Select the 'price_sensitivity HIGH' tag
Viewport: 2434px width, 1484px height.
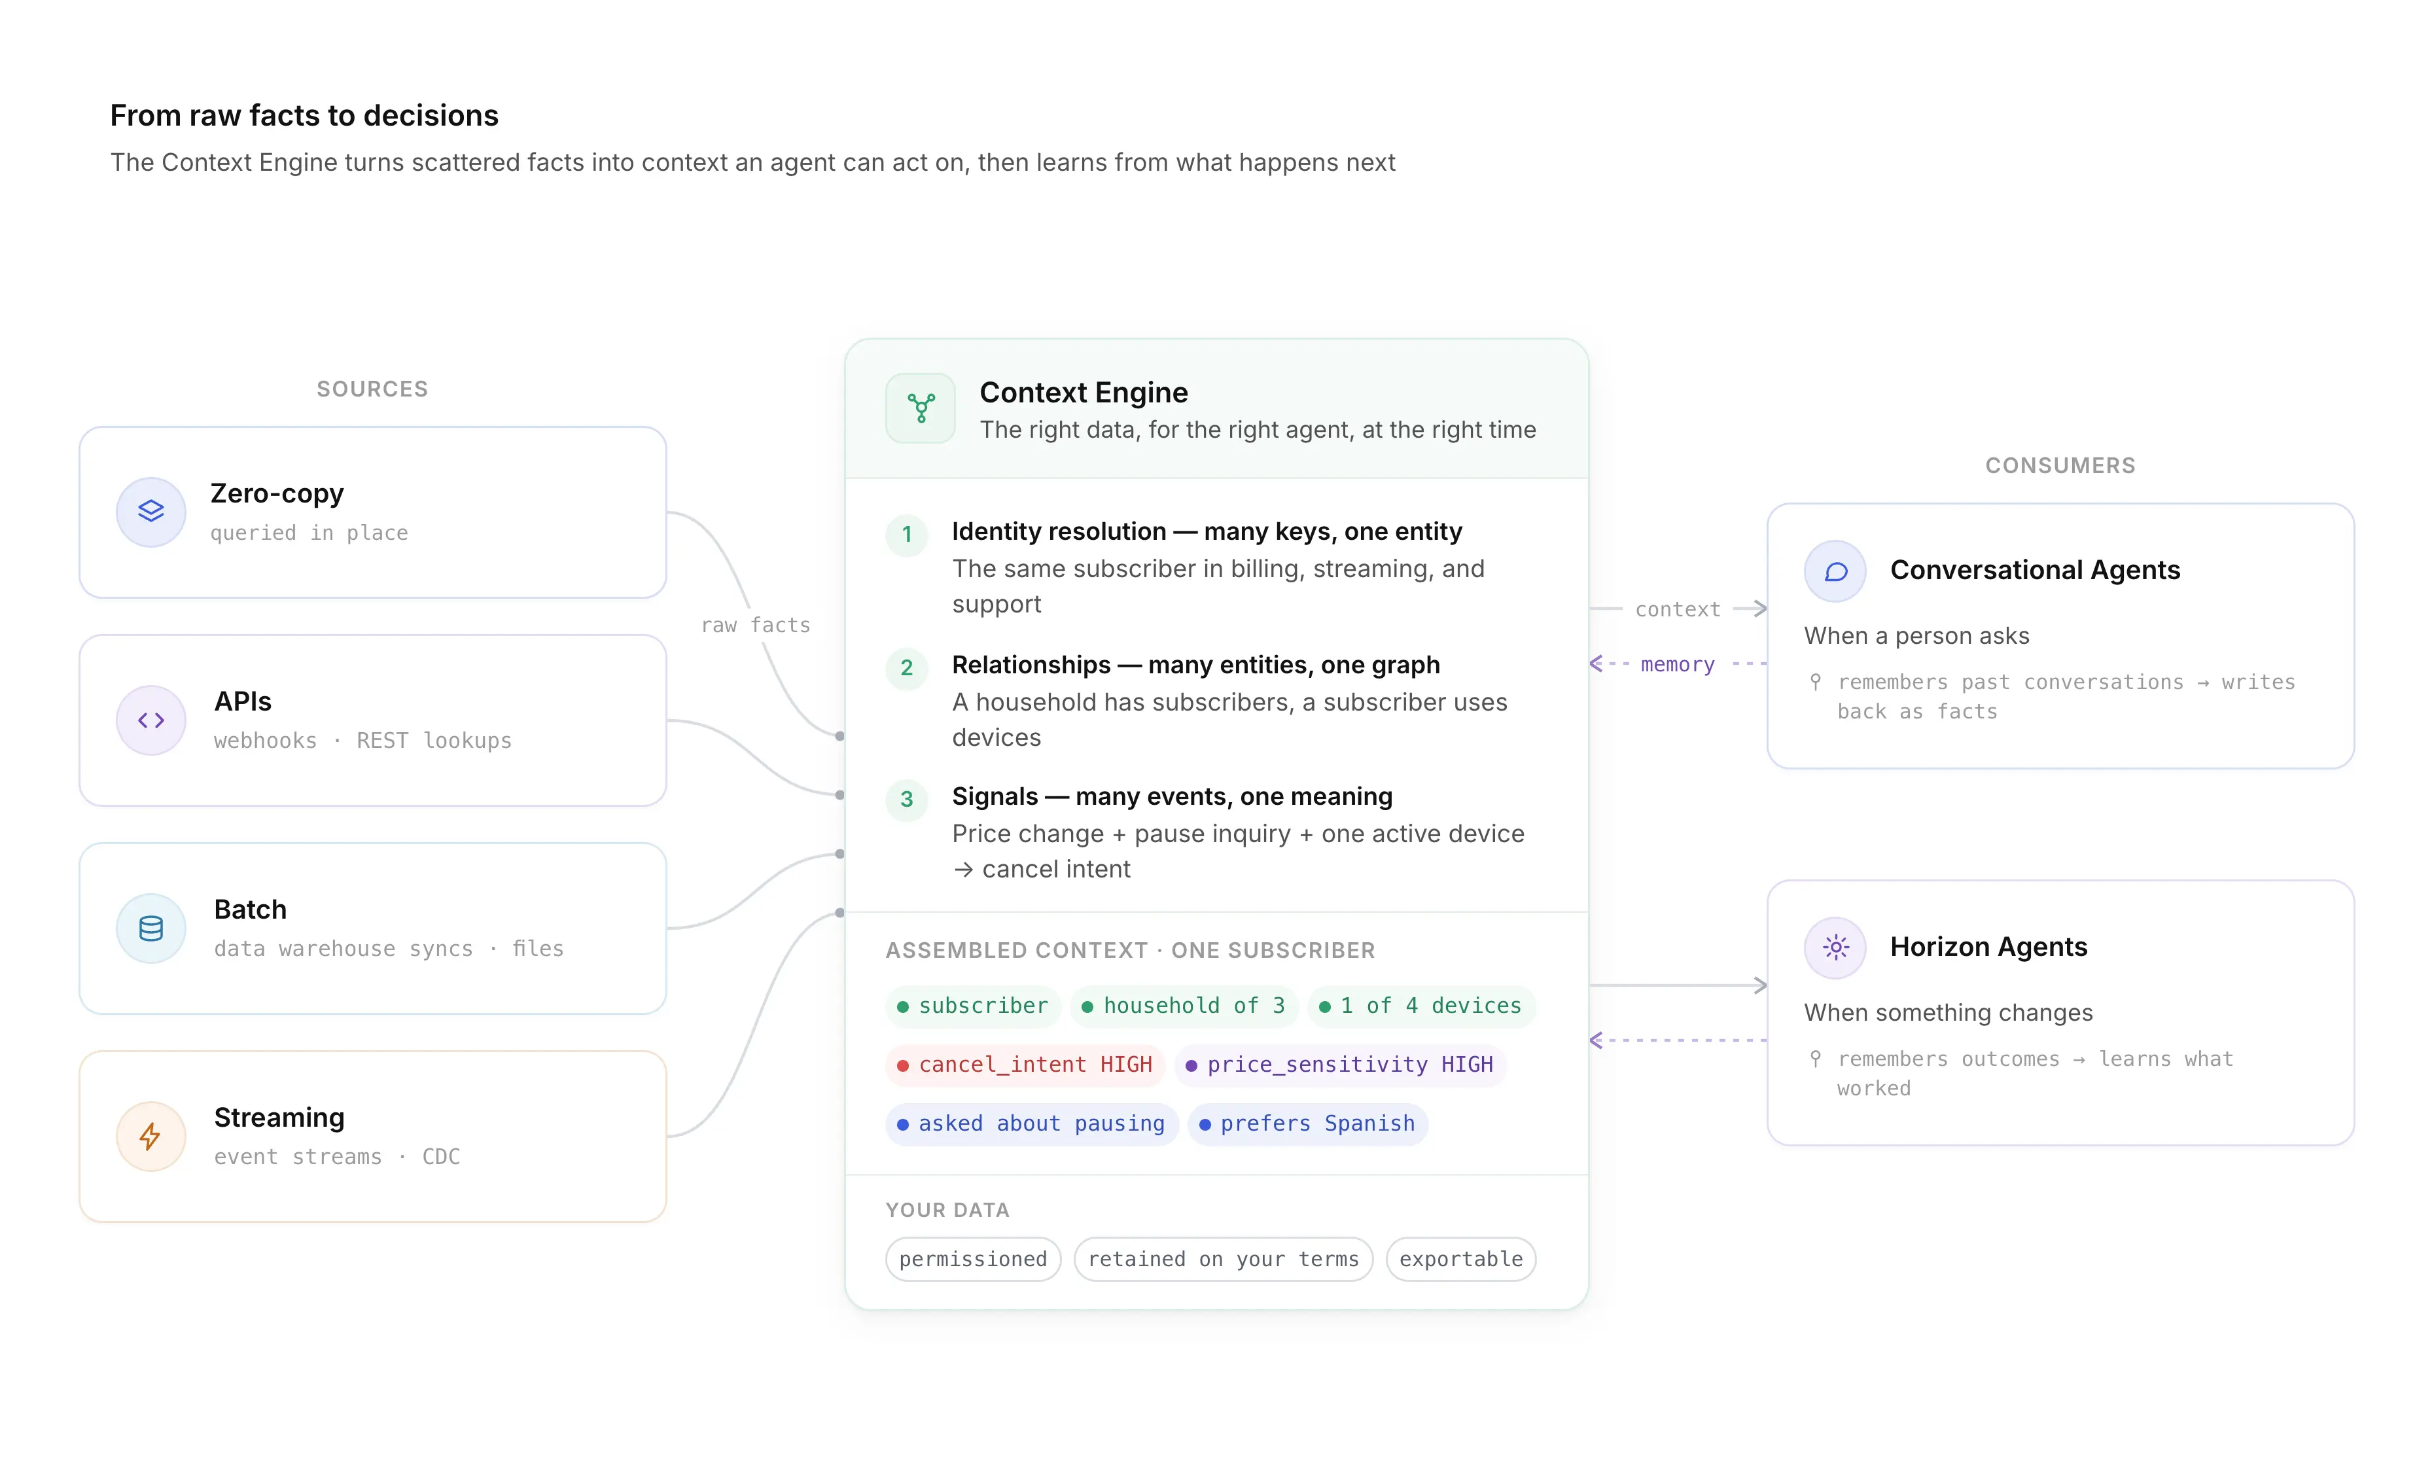click(x=1341, y=1065)
